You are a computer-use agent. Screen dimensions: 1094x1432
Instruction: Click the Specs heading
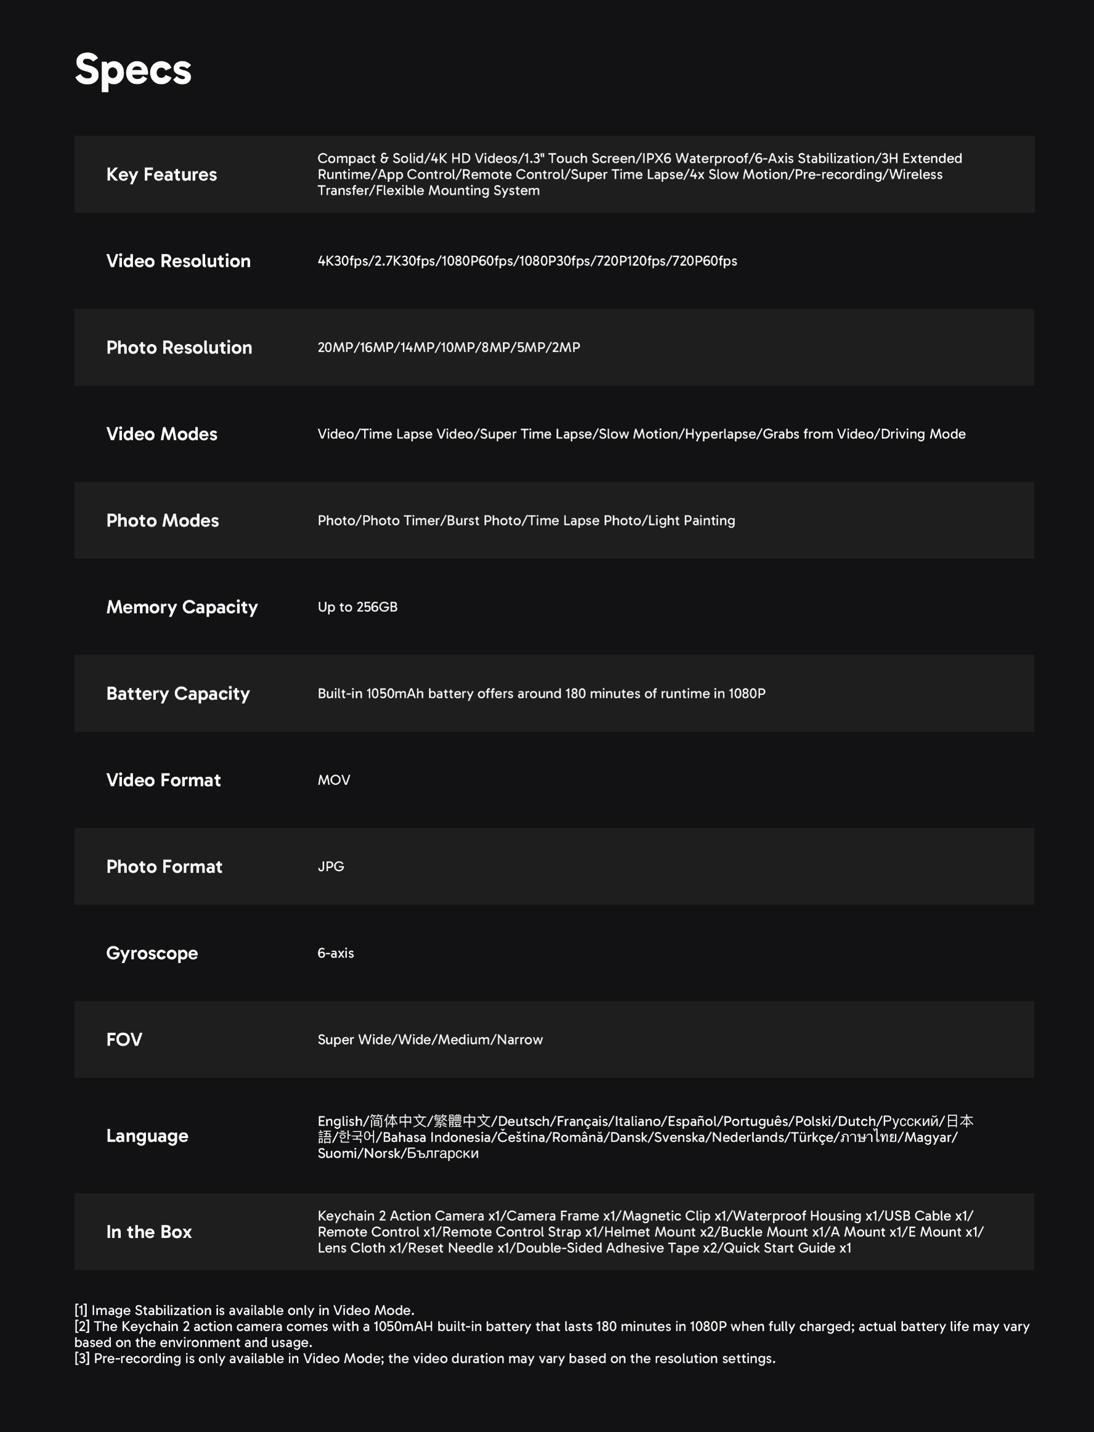coord(133,70)
